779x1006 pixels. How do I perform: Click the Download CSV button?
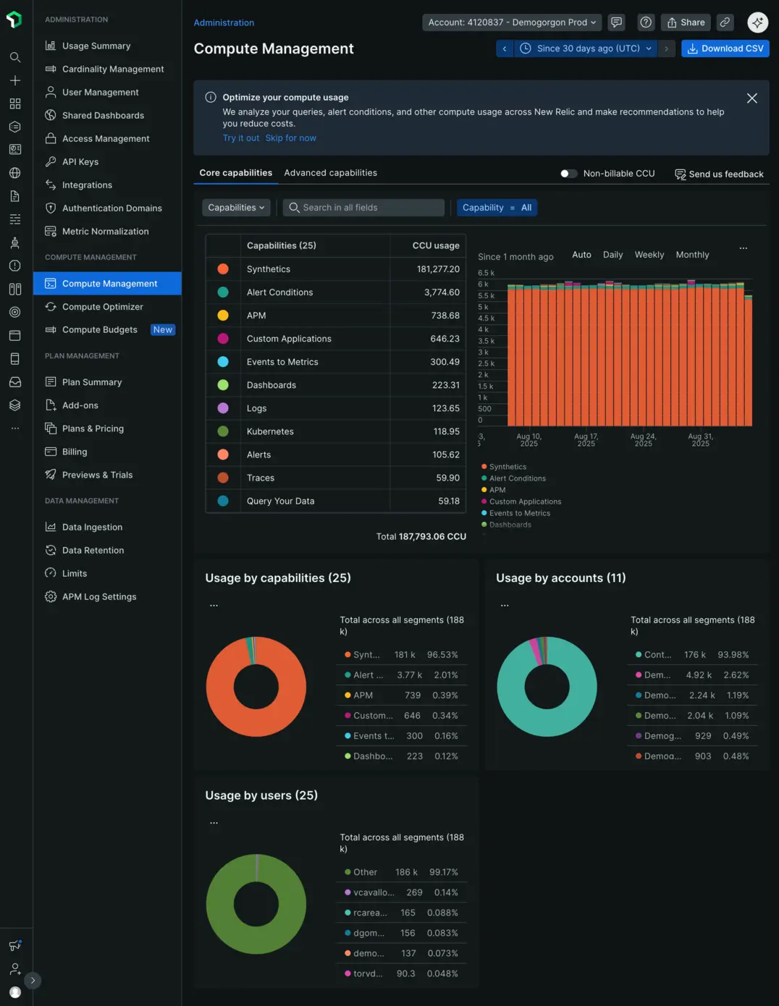[725, 48]
